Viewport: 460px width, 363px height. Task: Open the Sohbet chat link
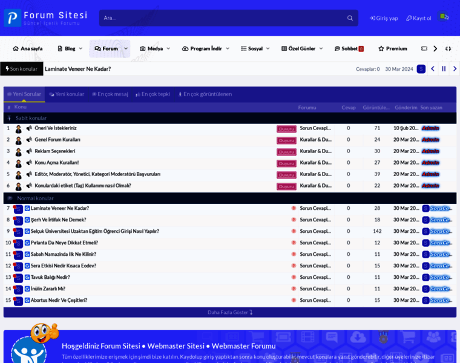[x=349, y=48]
